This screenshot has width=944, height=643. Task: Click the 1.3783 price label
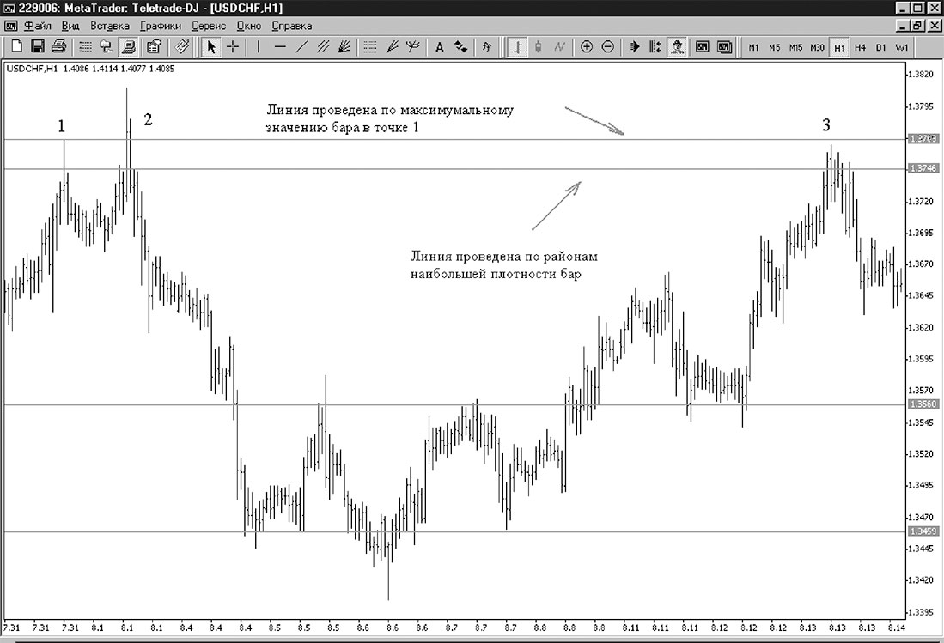pyautogui.click(x=923, y=139)
